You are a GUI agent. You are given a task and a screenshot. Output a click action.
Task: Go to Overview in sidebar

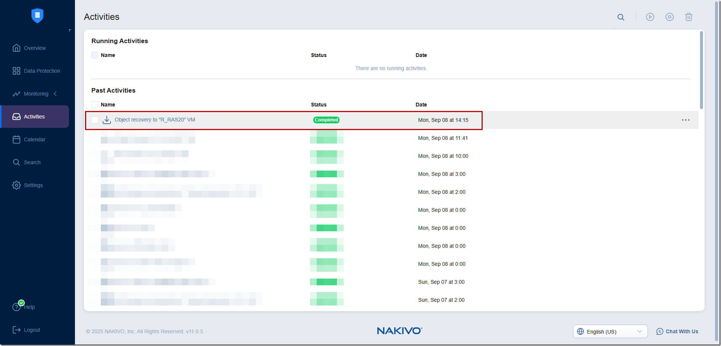click(35, 48)
